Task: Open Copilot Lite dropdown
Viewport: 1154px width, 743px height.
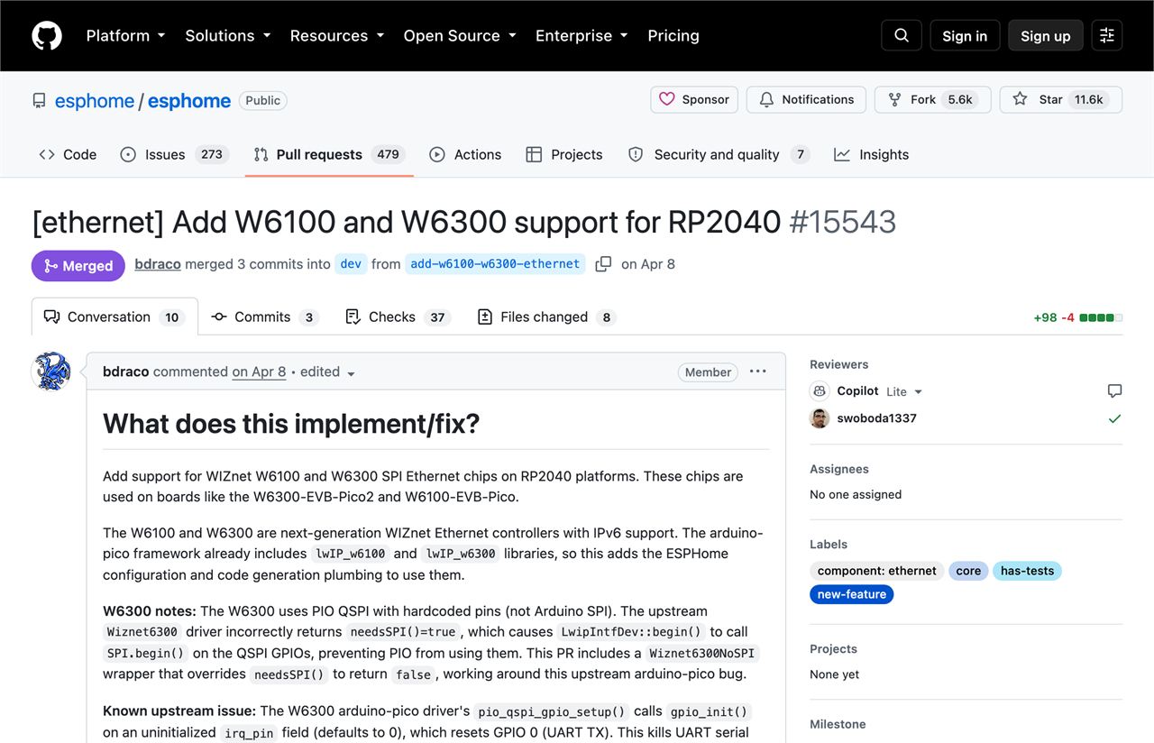Action: click(905, 391)
